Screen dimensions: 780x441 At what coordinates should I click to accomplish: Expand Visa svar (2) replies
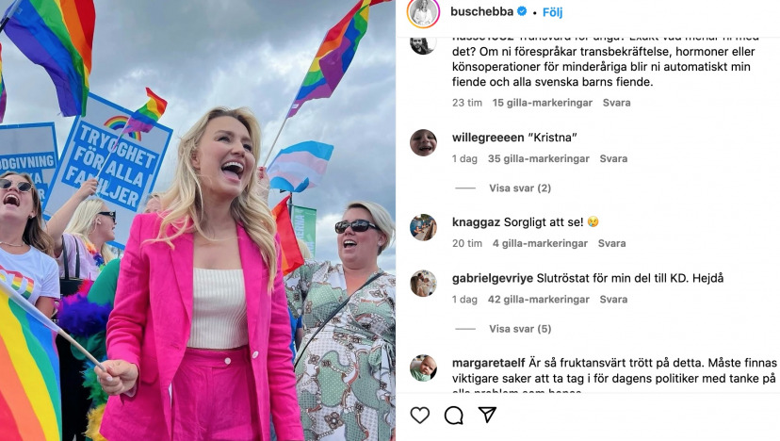(520, 188)
